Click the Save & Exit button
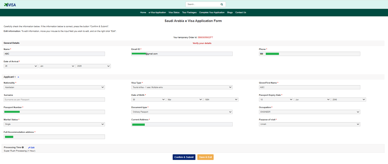The image size is (388, 164). pyautogui.click(x=205, y=157)
